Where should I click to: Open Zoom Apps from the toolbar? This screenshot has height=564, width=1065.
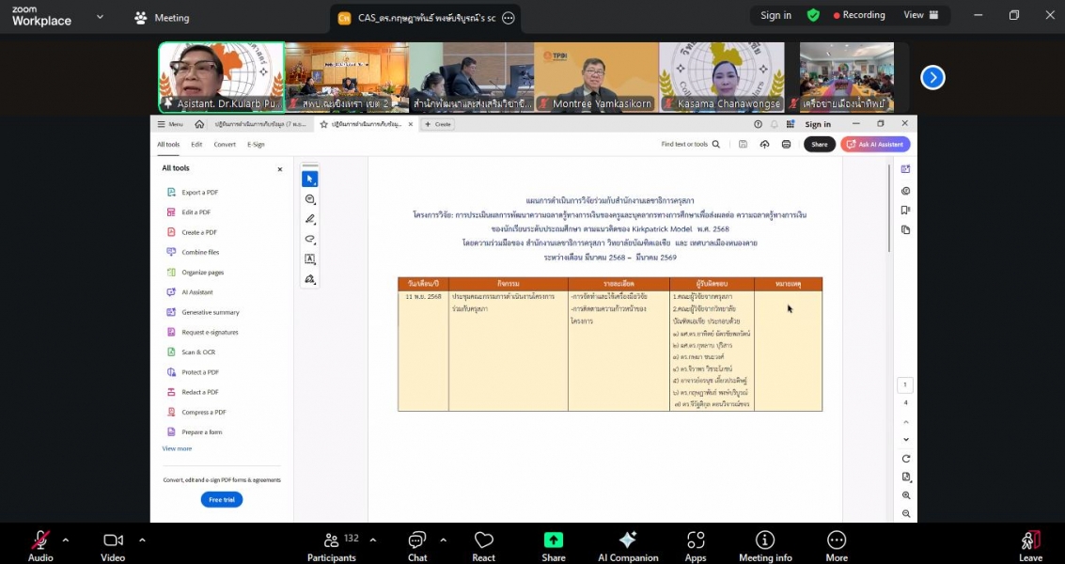(696, 542)
